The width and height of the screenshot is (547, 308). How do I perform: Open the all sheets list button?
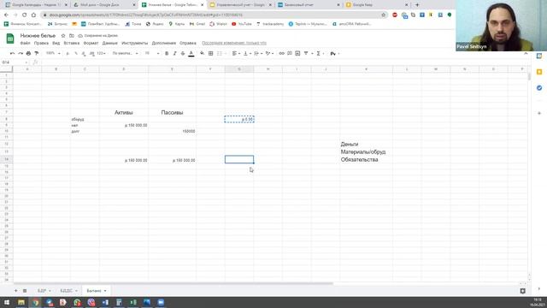(x=25, y=291)
